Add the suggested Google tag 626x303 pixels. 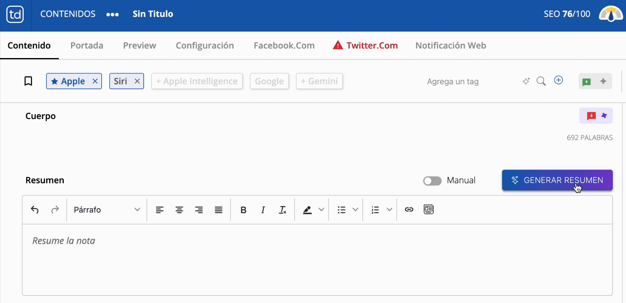[269, 81]
